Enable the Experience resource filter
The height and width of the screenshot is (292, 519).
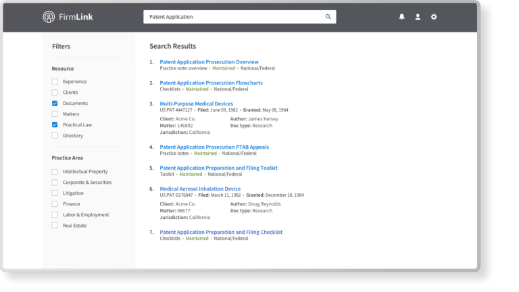55,82
